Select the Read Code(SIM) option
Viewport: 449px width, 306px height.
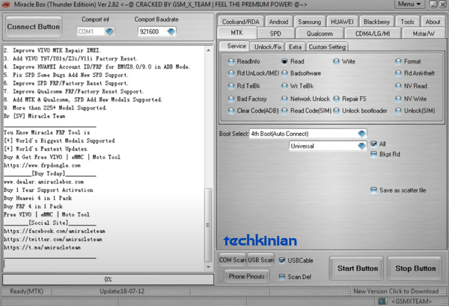coord(284,110)
